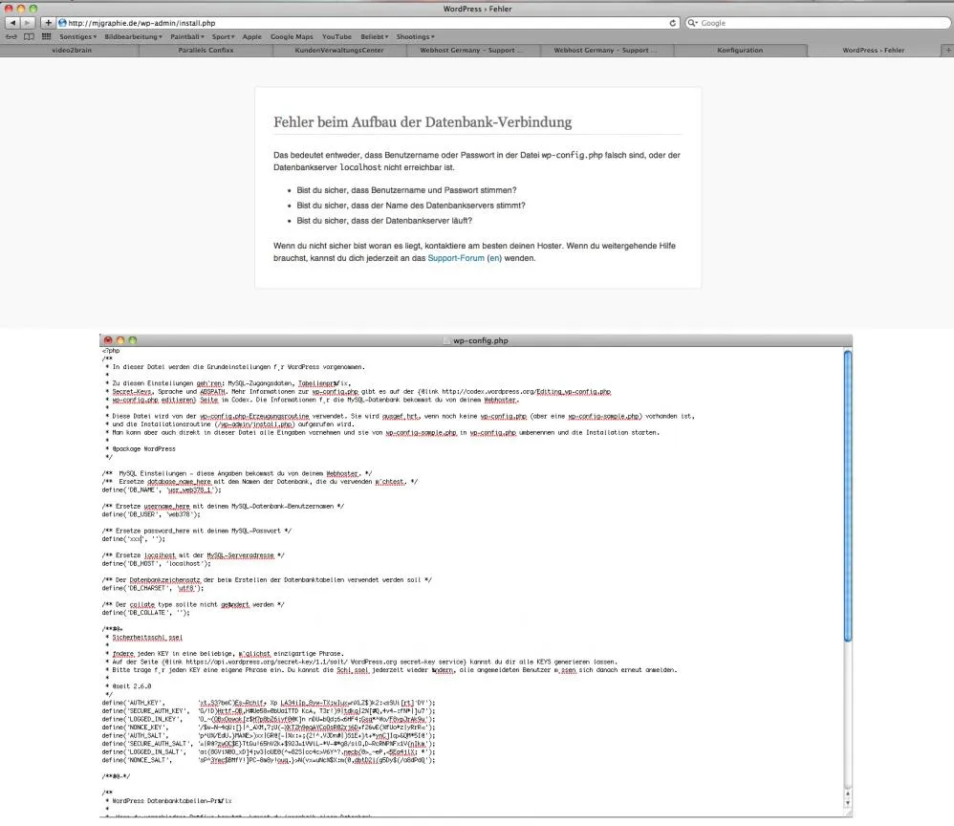This screenshot has width=954, height=826.
Task: Show all bookmarks via the open book icon
Action: point(29,36)
